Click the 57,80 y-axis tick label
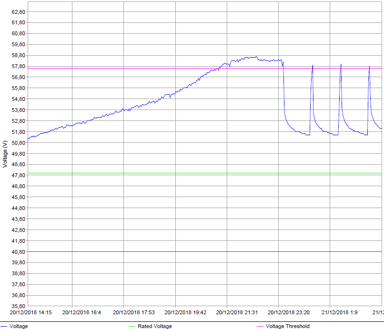 coord(18,67)
